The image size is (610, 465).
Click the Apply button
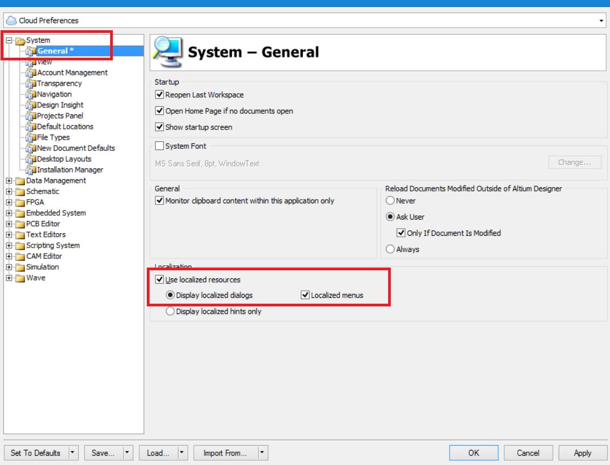coord(583,453)
